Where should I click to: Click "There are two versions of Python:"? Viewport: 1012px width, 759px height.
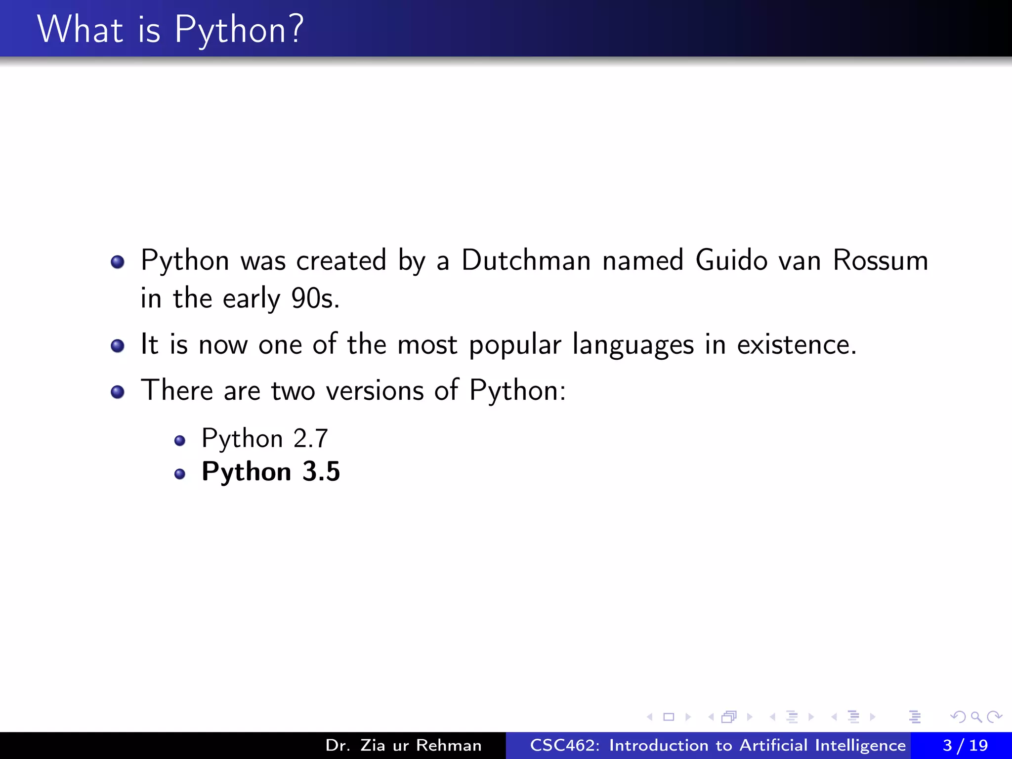(353, 390)
